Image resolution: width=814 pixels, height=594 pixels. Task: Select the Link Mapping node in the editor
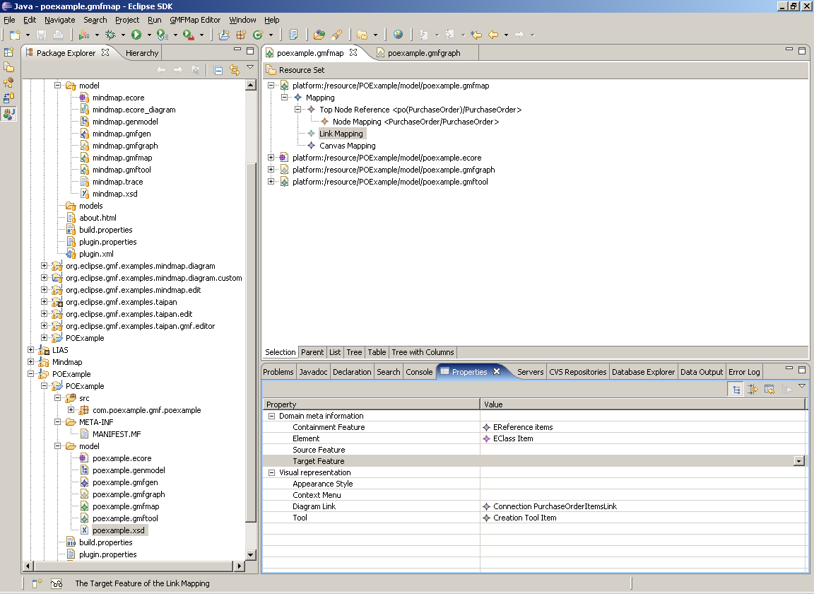click(x=341, y=134)
